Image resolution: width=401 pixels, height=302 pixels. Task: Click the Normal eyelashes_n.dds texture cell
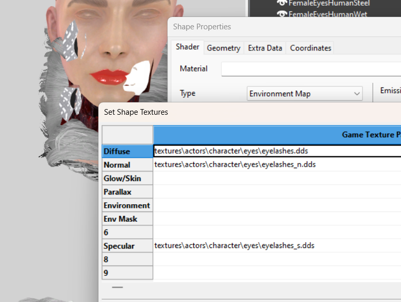click(277, 165)
